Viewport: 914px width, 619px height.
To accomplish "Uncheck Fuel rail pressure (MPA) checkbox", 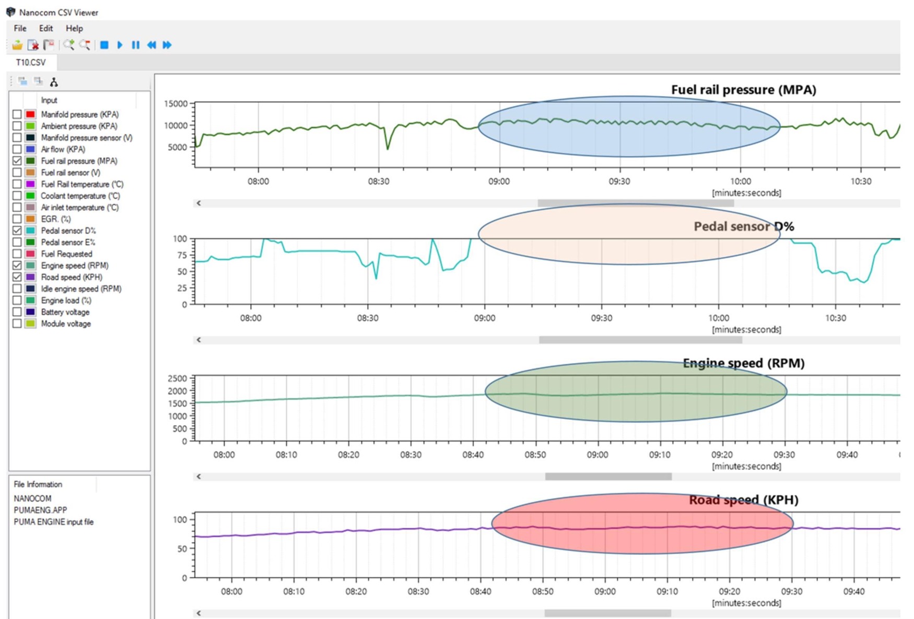I will point(17,161).
